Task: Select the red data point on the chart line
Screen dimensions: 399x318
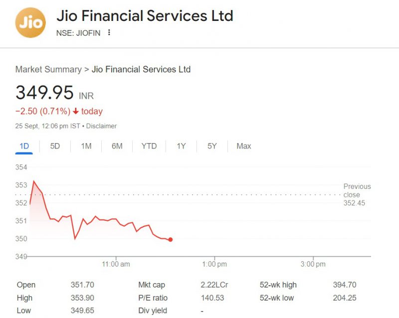Action: 170,239
